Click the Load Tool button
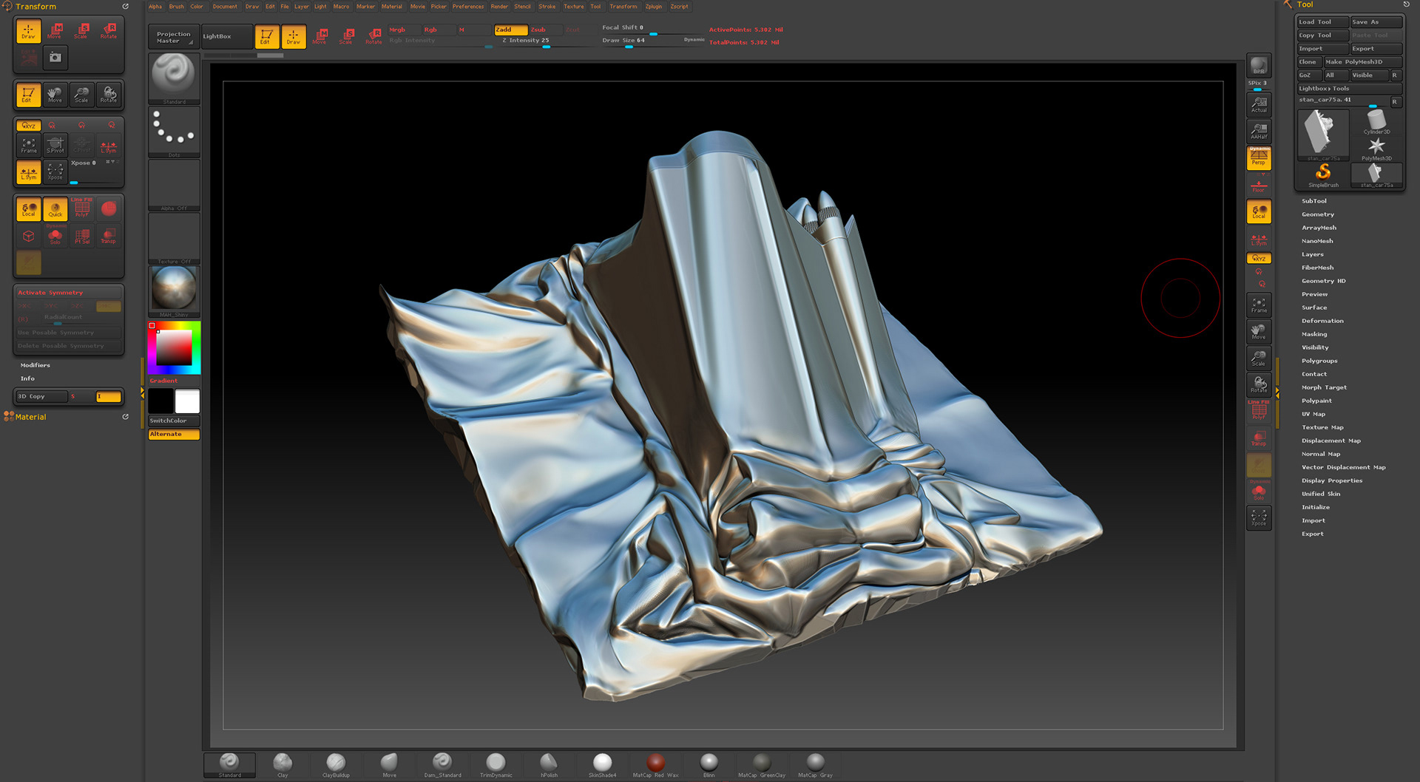The image size is (1420, 782). (x=1322, y=22)
